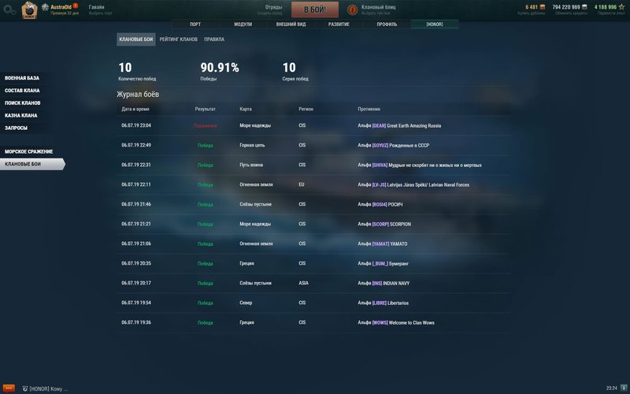This screenshot has height=394, width=630.
Task: Click Обменять кредиты under credits amount
Action: pyautogui.click(x=571, y=13)
